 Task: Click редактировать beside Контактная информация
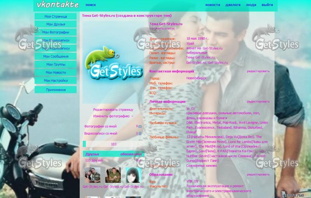258,71
